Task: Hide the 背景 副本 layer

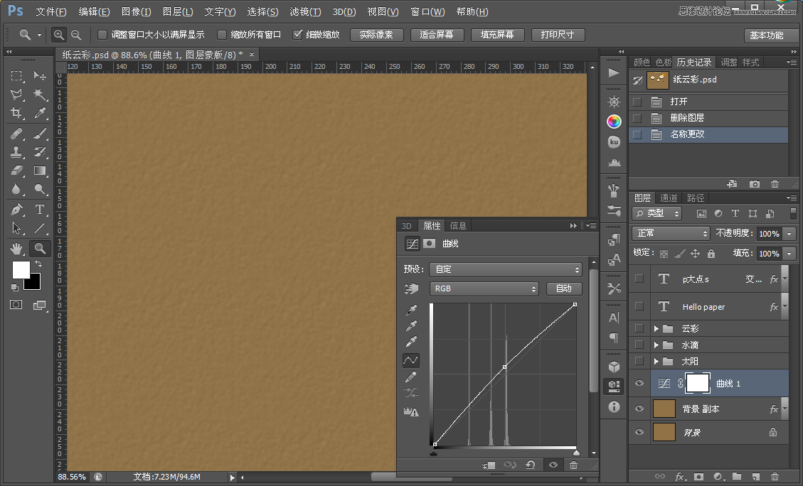Action: (x=639, y=409)
